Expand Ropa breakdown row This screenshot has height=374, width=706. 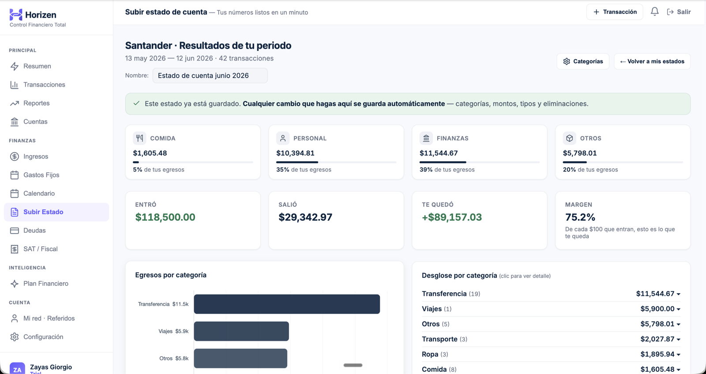[x=551, y=354]
